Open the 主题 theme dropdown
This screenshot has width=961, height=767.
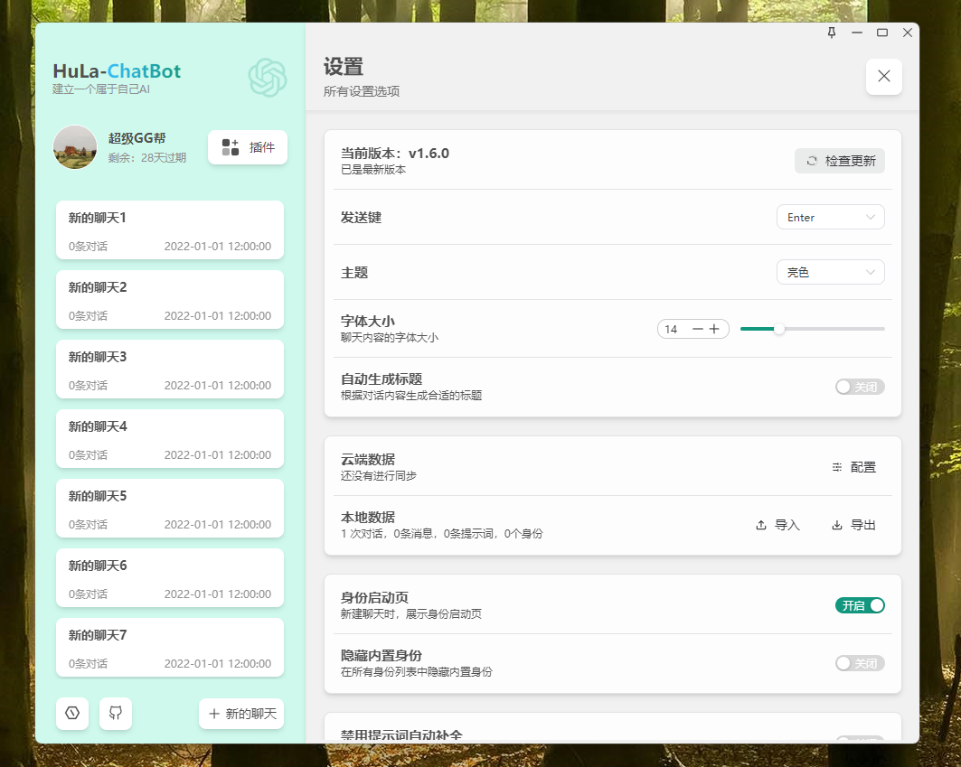(x=830, y=272)
